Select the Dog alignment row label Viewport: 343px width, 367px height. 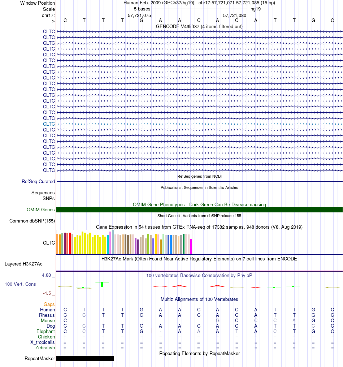51,326
